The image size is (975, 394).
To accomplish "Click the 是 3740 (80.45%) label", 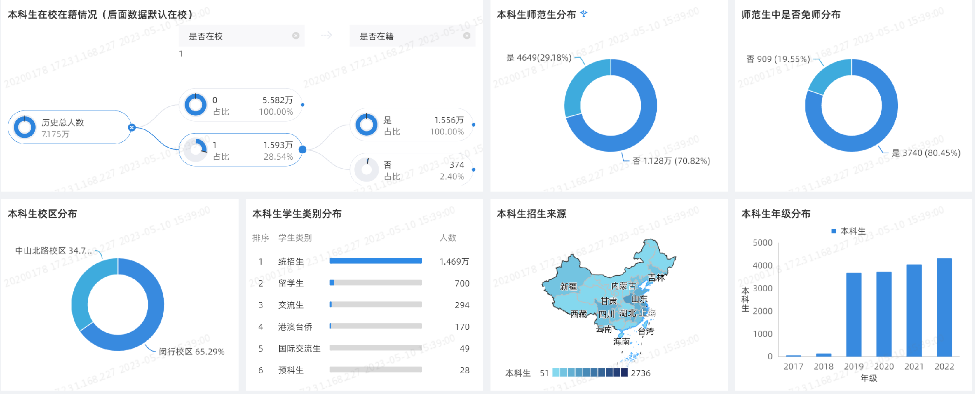I will point(926,153).
